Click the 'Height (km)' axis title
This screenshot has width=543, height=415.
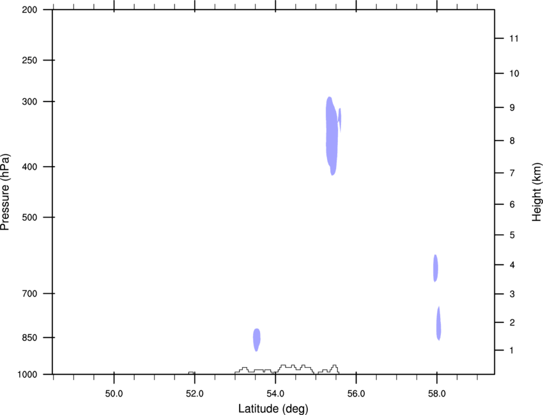pyautogui.click(x=537, y=192)
